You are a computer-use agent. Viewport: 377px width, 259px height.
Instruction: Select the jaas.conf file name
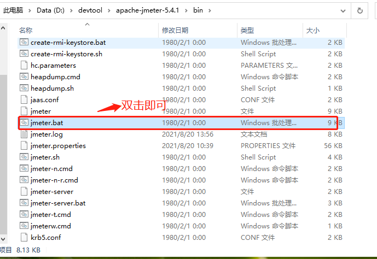tap(44, 100)
